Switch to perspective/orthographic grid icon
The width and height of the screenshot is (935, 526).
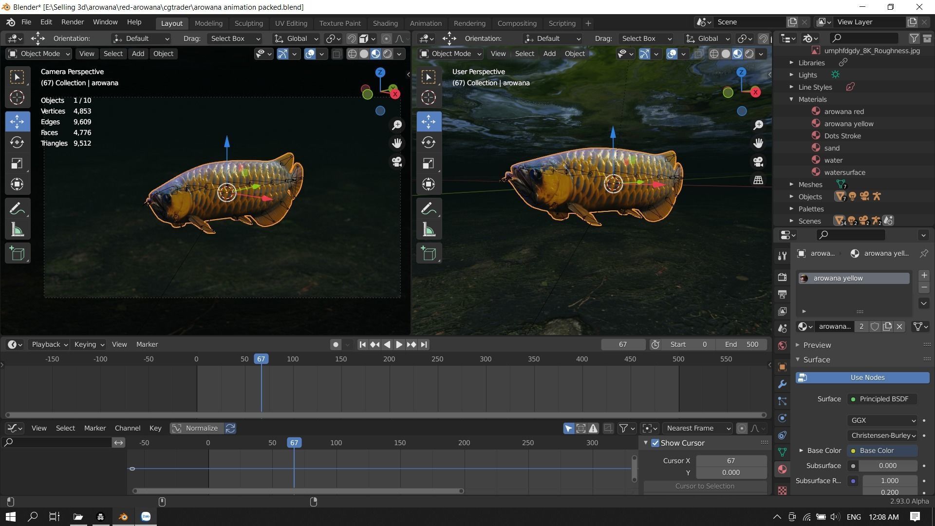(x=758, y=180)
